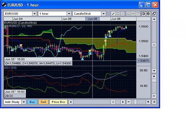Click the vertical zoom plus button
187x117 pixels.
tap(154, 76)
